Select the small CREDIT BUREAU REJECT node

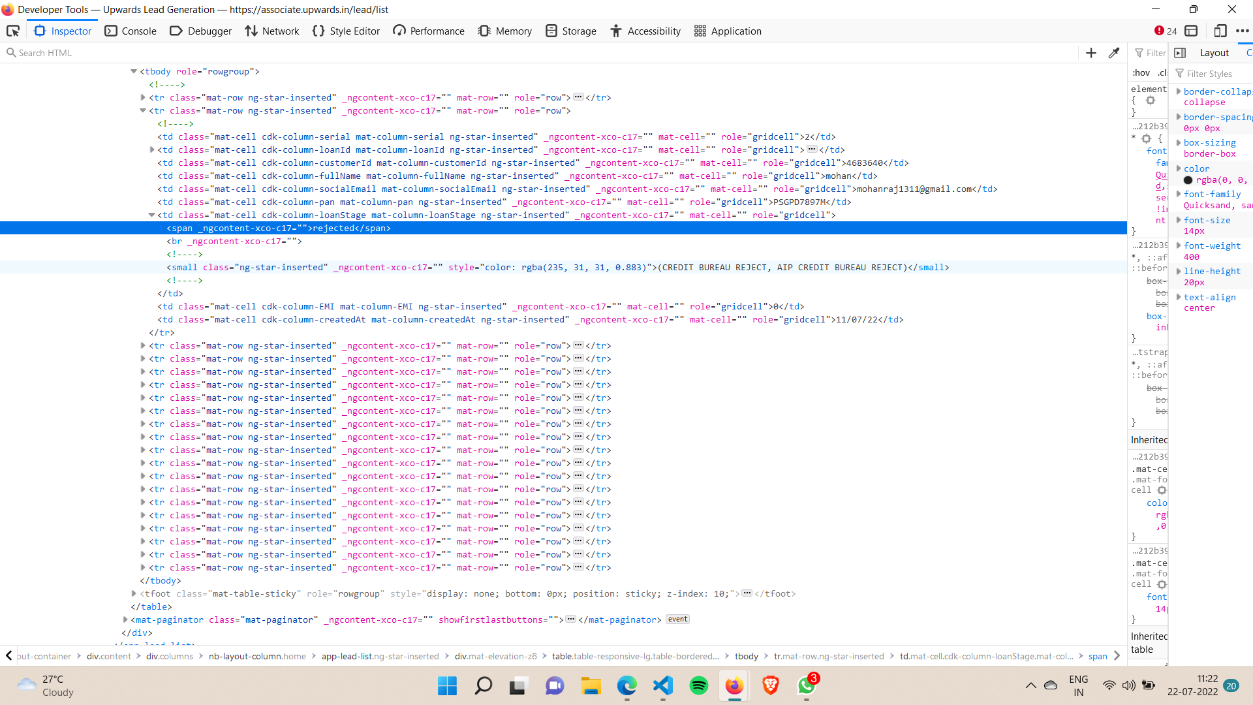point(563,267)
